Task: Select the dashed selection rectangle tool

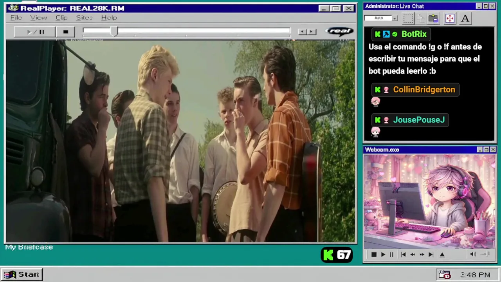Action: [x=408, y=18]
